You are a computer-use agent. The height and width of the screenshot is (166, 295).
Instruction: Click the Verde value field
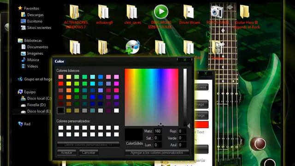point(183,138)
